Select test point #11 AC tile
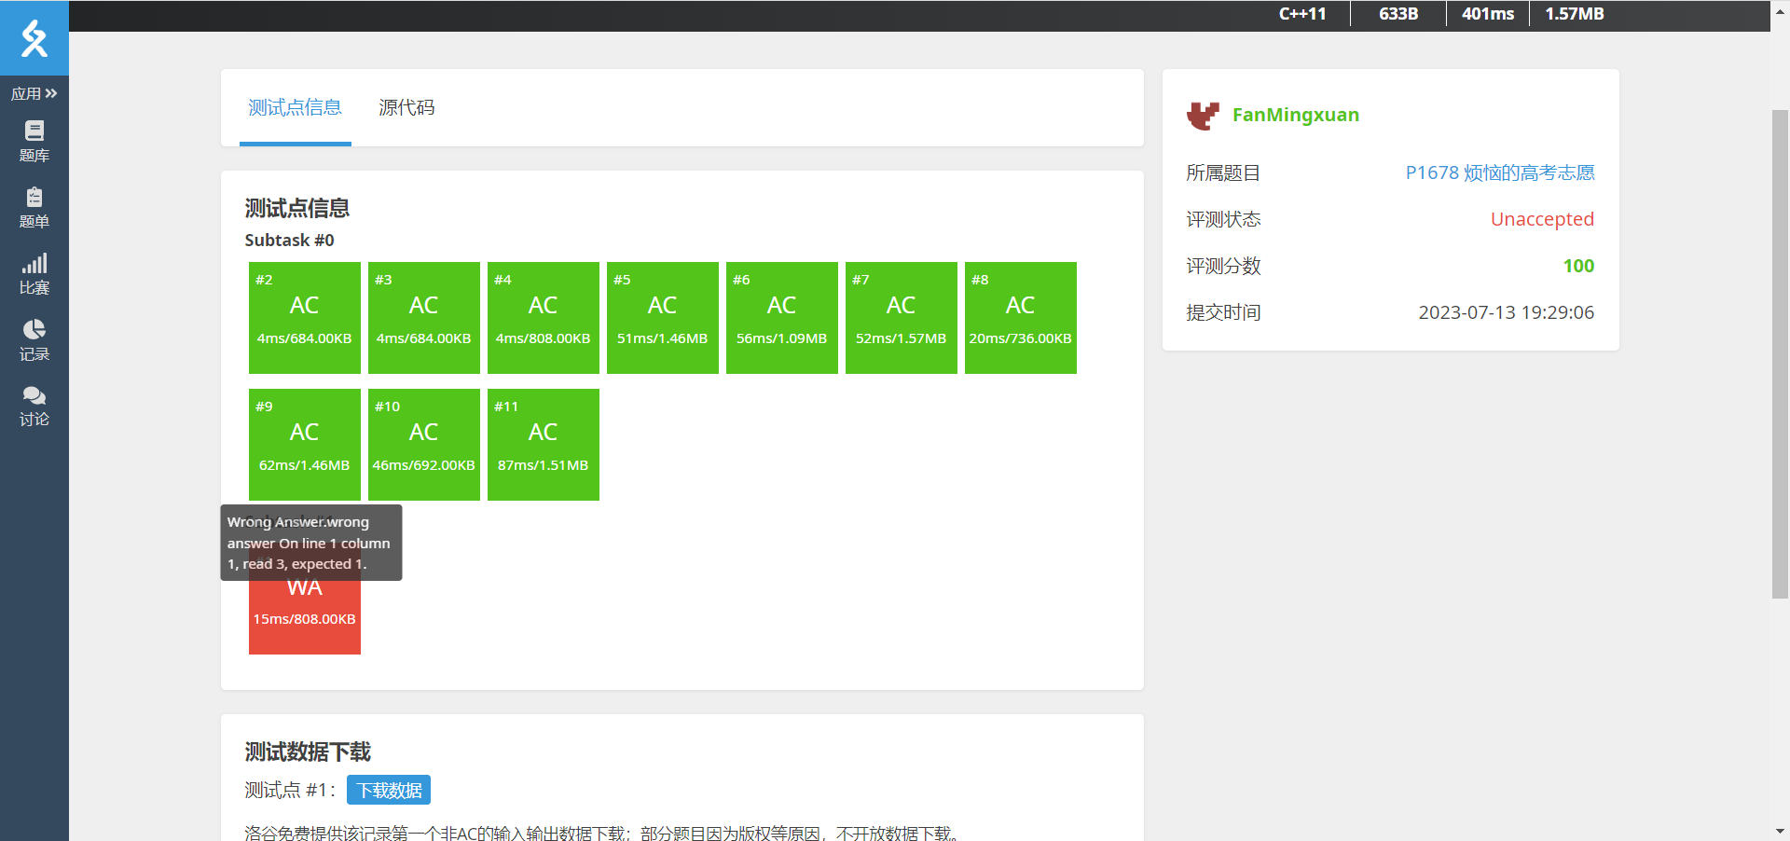1790x841 pixels. pyautogui.click(x=544, y=445)
